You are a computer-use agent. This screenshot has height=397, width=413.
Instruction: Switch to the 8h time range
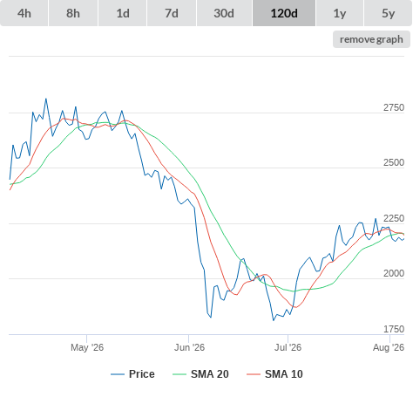click(73, 13)
